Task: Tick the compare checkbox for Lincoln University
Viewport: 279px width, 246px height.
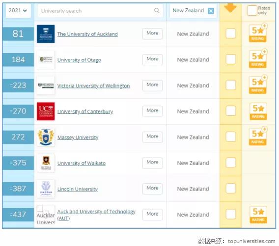Action: [230, 188]
